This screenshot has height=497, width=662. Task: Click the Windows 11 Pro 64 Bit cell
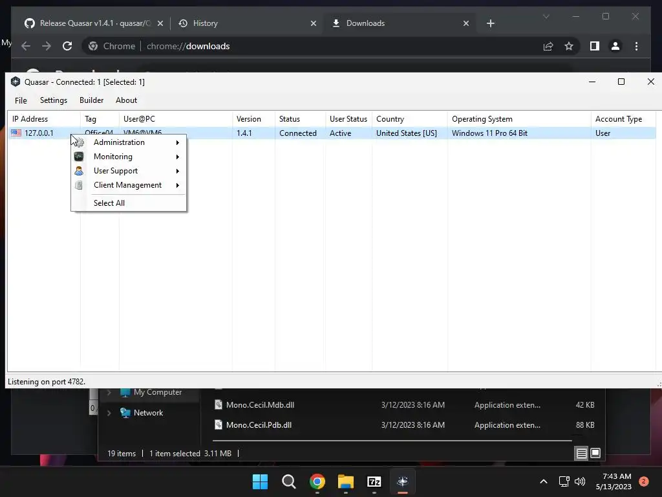(490, 133)
